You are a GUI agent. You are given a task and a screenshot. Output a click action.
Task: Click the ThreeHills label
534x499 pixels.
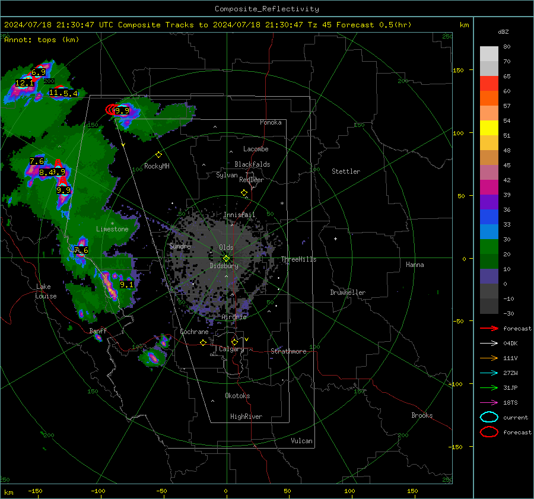(298, 259)
